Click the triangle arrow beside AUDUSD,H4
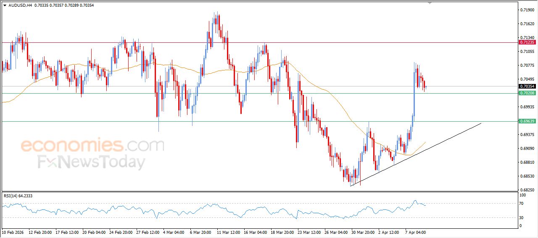Viewport: 538px width, 238px height. pyautogui.click(x=5, y=5)
